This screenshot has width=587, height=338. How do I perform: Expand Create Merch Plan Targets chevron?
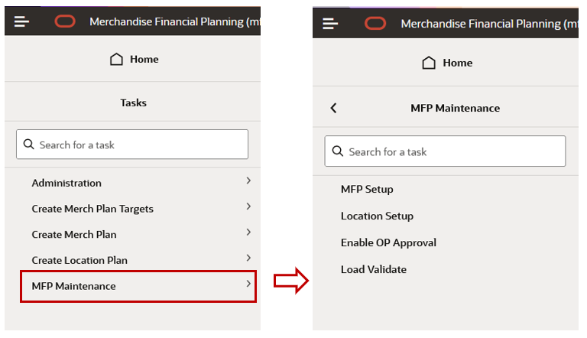[x=248, y=206]
